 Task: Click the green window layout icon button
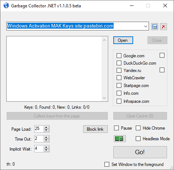click(x=120, y=139)
